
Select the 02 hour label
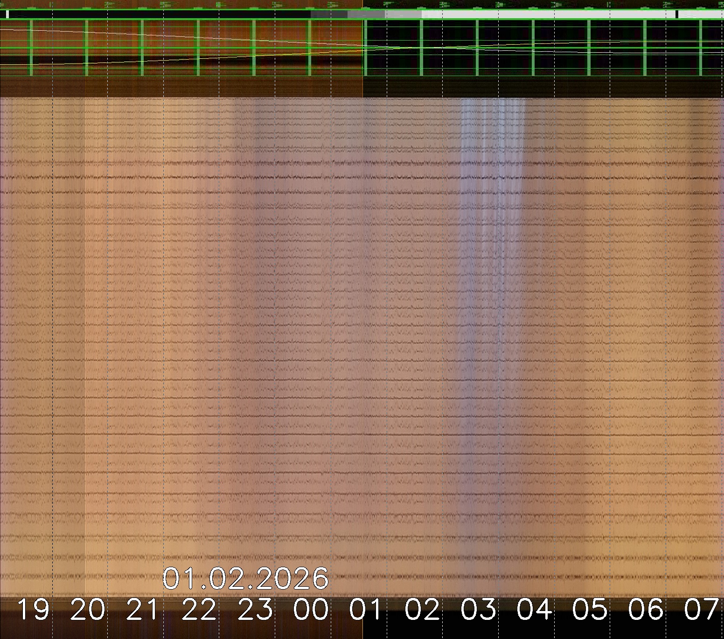click(422, 610)
